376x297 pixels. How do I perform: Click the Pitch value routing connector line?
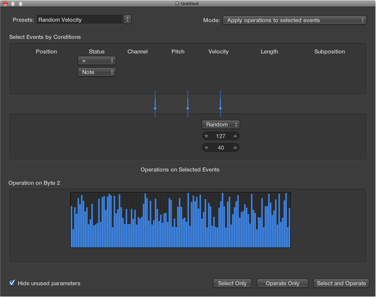click(x=188, y=103)
